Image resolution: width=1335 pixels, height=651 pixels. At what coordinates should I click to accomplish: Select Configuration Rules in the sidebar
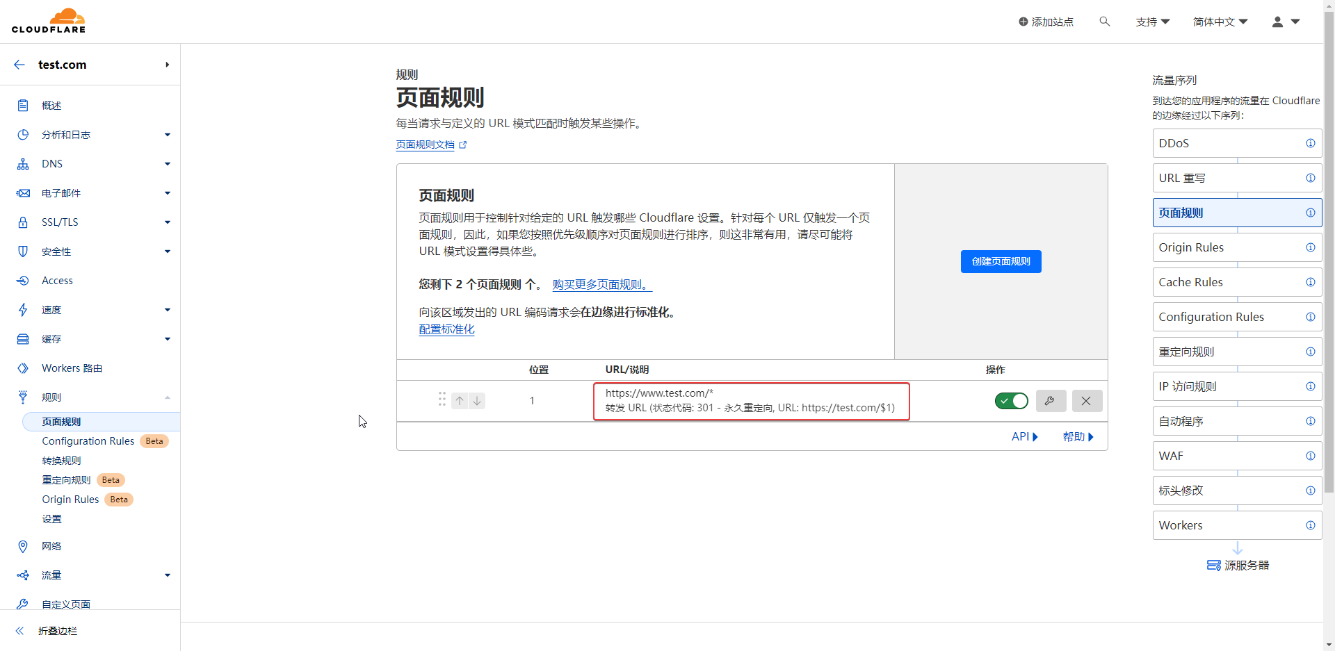pos(88,441)
